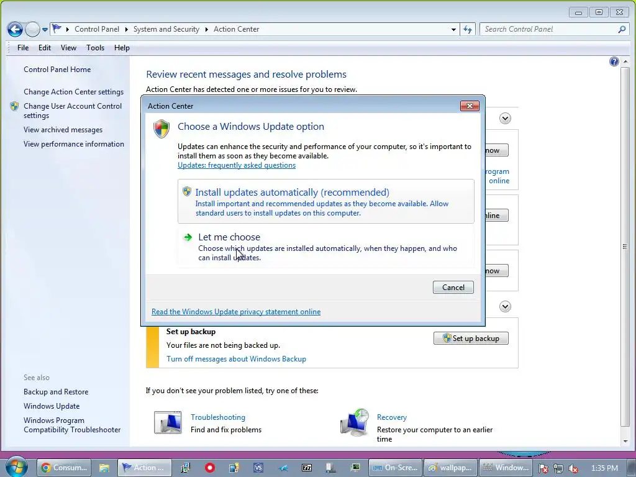
Task: Collapse the Security section chevron
Action: pos(505,119)
